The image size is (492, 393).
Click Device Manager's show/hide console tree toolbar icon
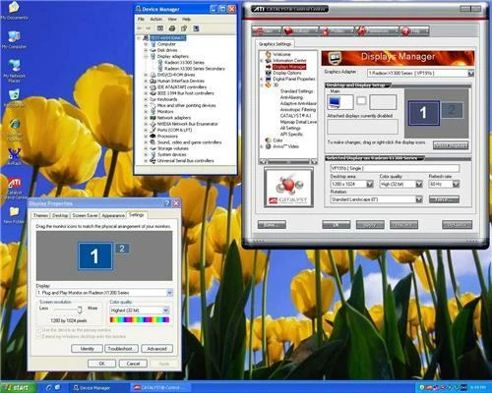[x=160, y=28]
